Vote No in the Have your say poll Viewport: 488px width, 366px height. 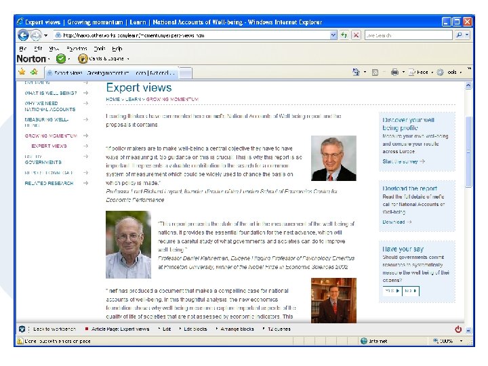click(411, 291)
